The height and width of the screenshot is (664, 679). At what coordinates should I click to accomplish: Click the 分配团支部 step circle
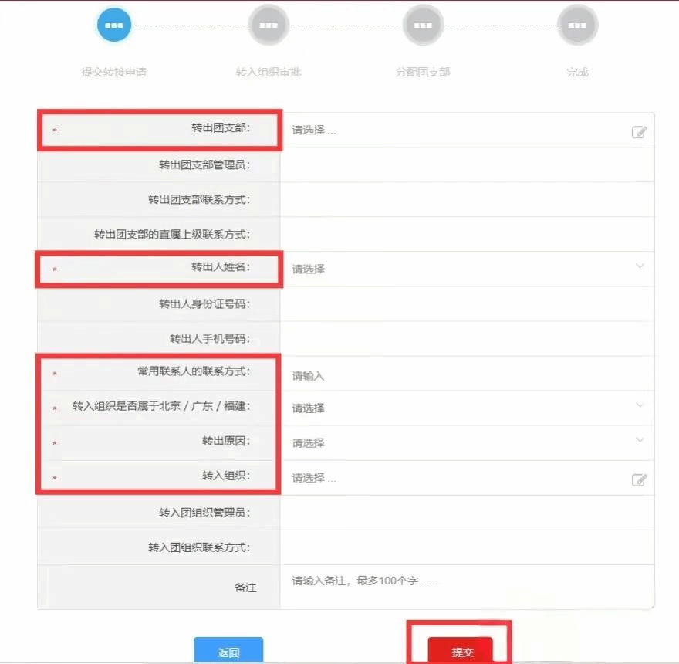423,25
